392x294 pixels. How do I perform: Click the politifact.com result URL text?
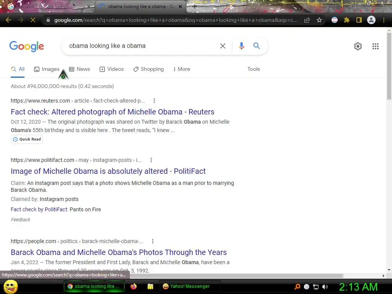click(x=76, y=160)
